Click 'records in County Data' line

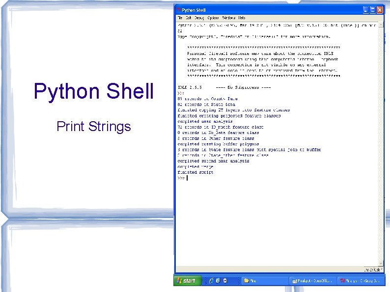pos(207,99)
